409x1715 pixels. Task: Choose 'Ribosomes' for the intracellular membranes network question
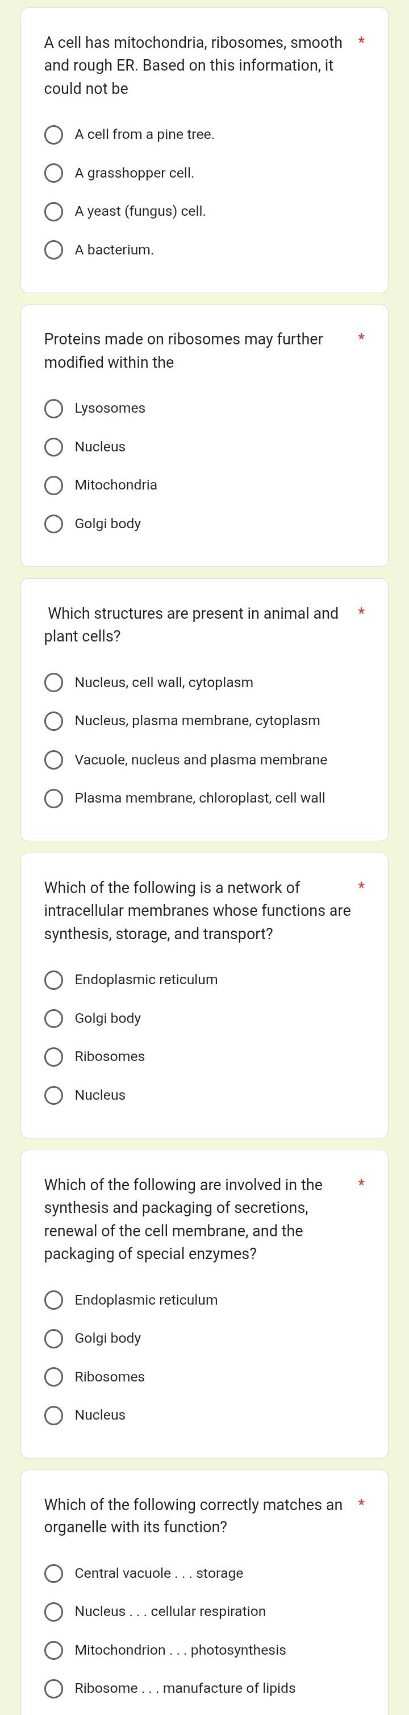point(54,1056)
